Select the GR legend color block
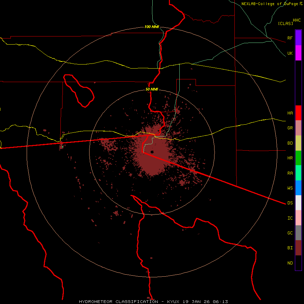 [x=298, y=128]
